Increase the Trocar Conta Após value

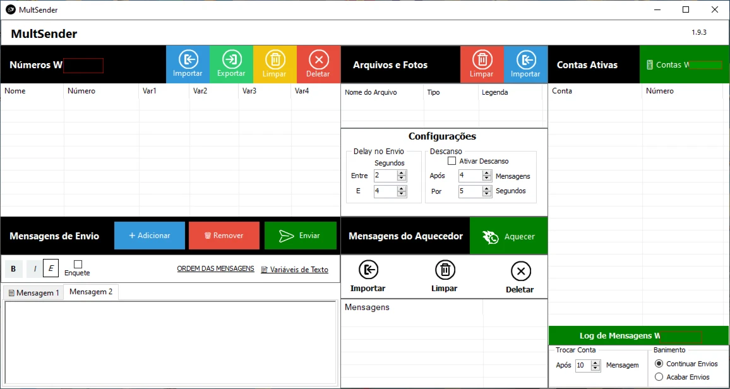[595, 362]
